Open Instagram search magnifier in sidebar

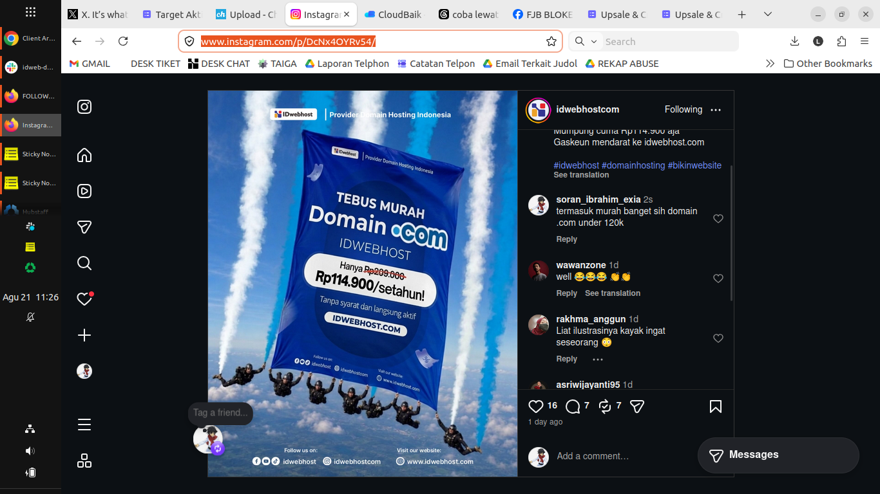(84, 263)
